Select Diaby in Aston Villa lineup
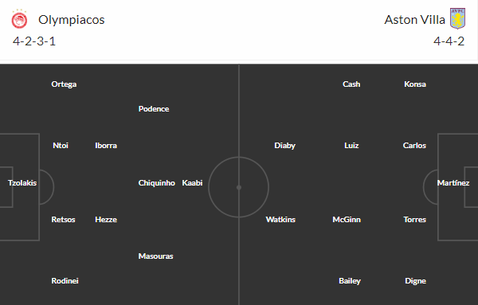Screen dimensions: 478x305 [284, 146]
